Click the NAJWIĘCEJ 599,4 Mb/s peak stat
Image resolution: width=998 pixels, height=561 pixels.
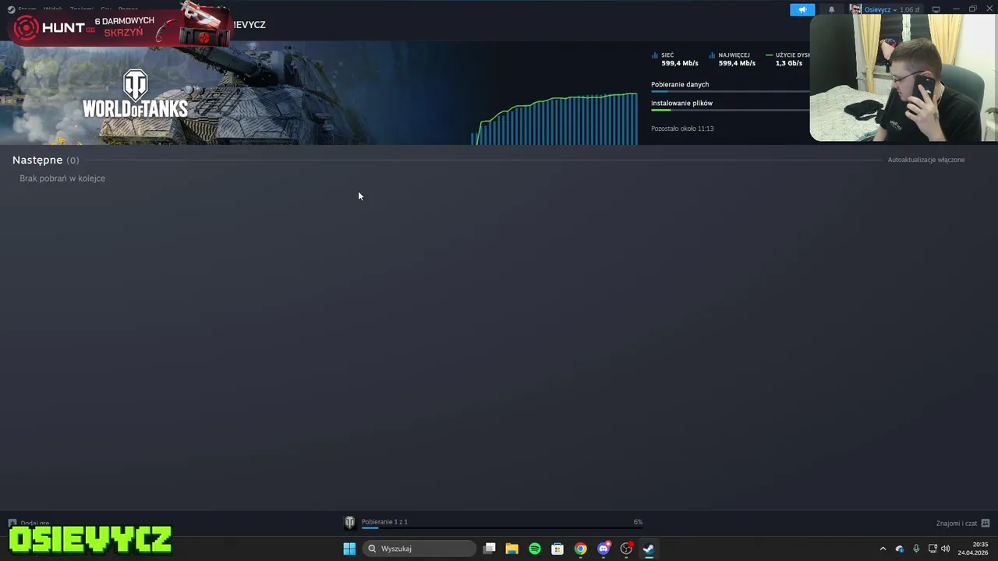(x=732, y=59)
